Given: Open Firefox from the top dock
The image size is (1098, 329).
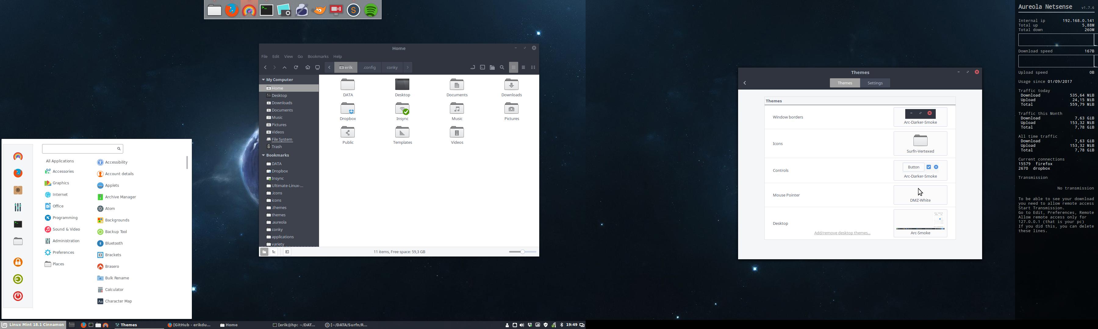Looking at the screenshot, I should (232, 10).
